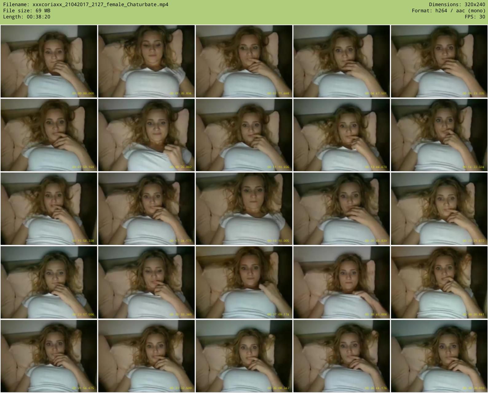Open the thumbnail stamped 00:19:10.005
488x393 pixels.
[x=244, y=209]
